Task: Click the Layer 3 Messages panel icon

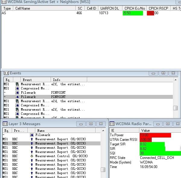Action: [5, 124]
